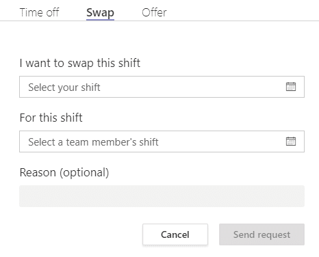The image size is (319, 257).
Task: Click the Send request button
Action: [261, 234]
